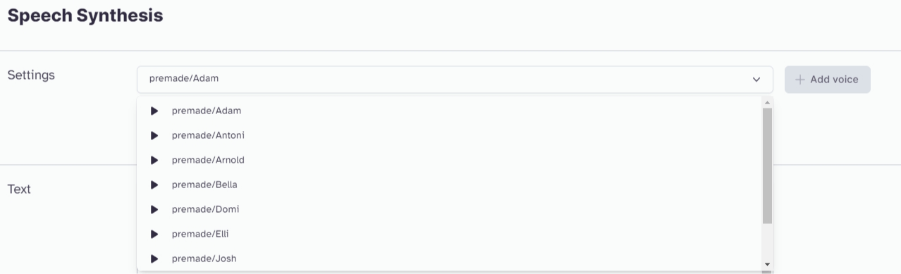Pick premade/Josh voice option
The image size is (901, 274).
point(450,259)
